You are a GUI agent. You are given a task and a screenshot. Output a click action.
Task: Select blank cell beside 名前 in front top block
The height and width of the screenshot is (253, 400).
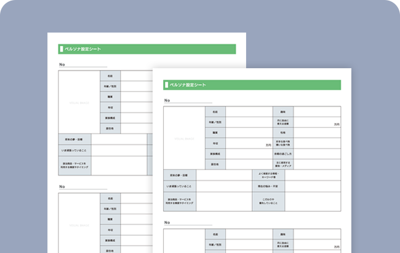pos(249,112)
